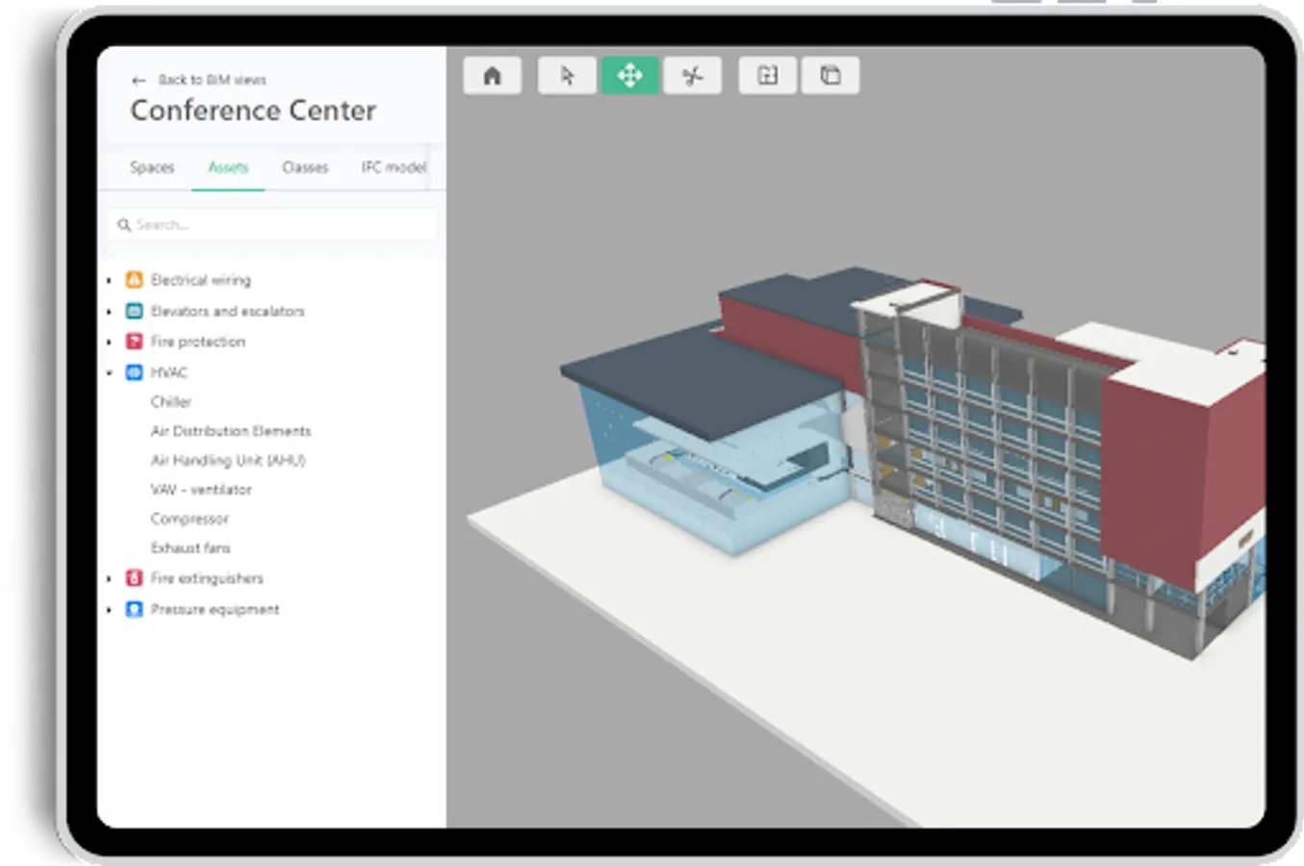Expand the Electrical wiring group

click(110, 281)
